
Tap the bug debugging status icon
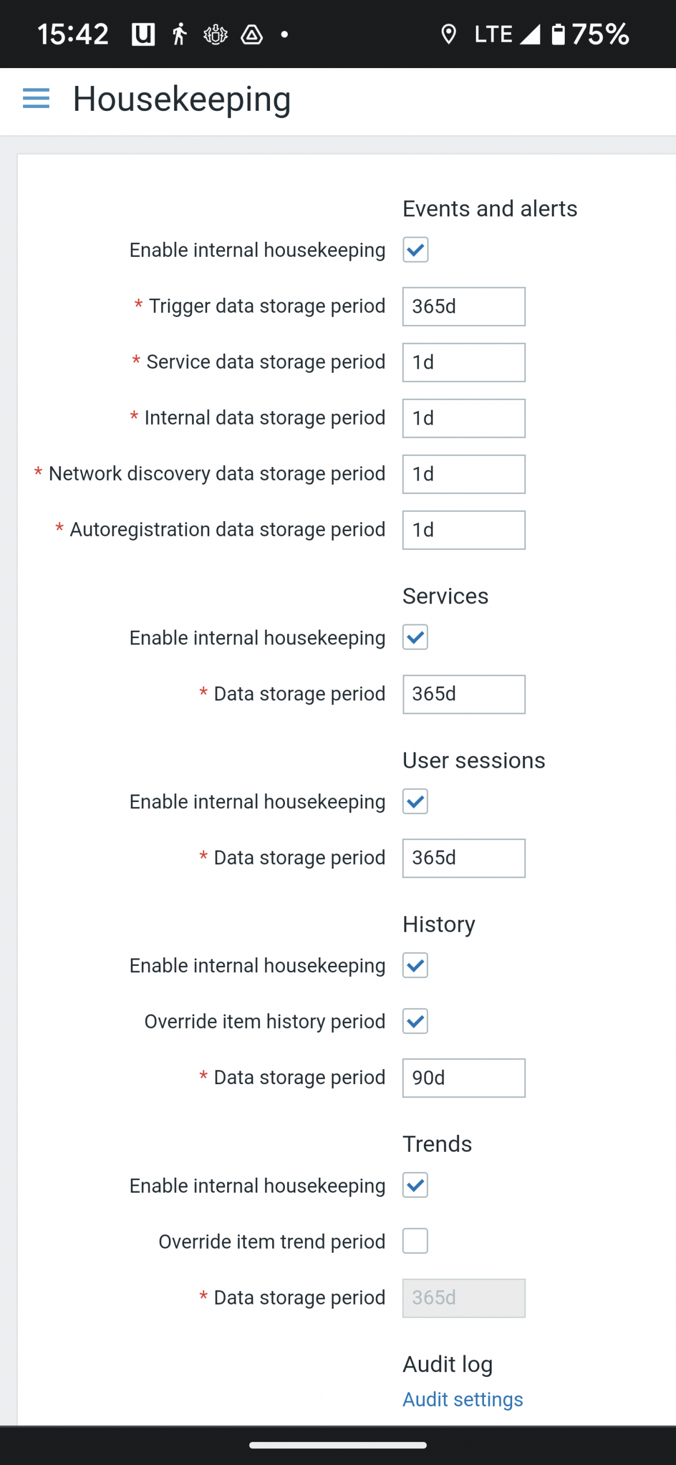pyautogui.click(x=216, y=35)
